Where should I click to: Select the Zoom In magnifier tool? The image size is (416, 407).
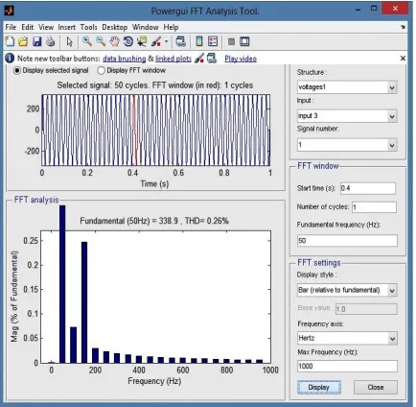(87, 41)
